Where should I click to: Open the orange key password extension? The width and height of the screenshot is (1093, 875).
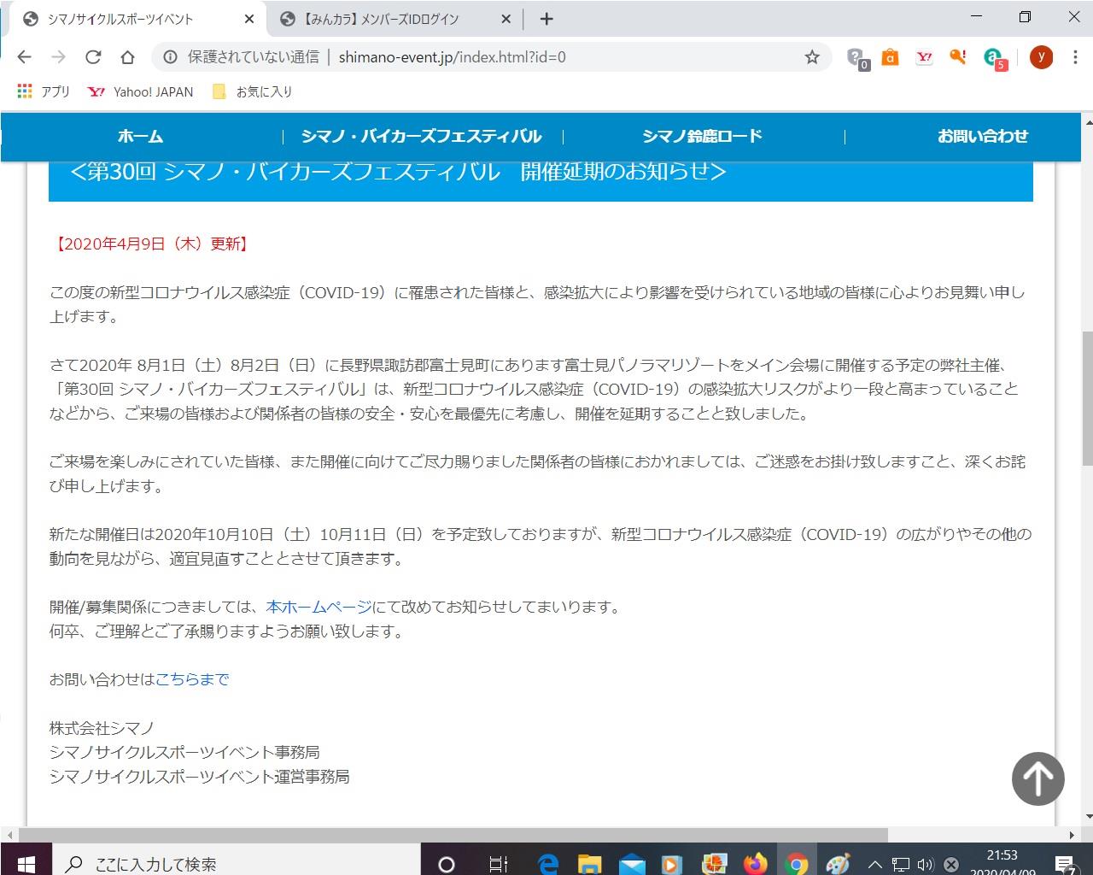[x=958, y=57]
